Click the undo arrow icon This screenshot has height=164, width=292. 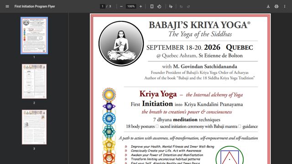(x=181, y=6)
